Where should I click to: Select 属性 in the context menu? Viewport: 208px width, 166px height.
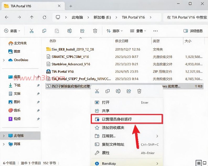click(127, 153)
